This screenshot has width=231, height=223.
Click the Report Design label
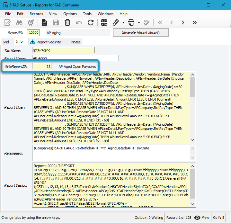click(16, 185)
